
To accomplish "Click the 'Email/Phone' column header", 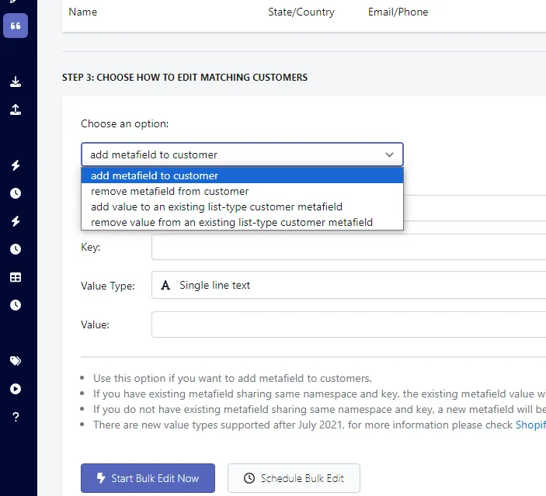I will click(398, 12).
